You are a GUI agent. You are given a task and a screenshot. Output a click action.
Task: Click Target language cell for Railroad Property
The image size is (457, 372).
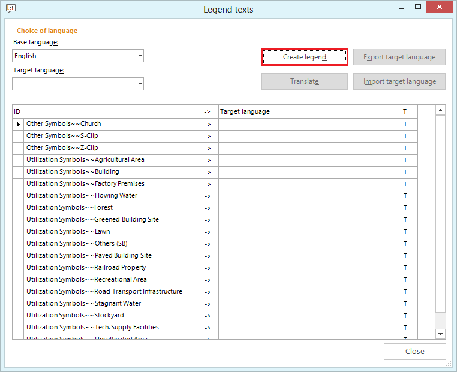(305, 268)
